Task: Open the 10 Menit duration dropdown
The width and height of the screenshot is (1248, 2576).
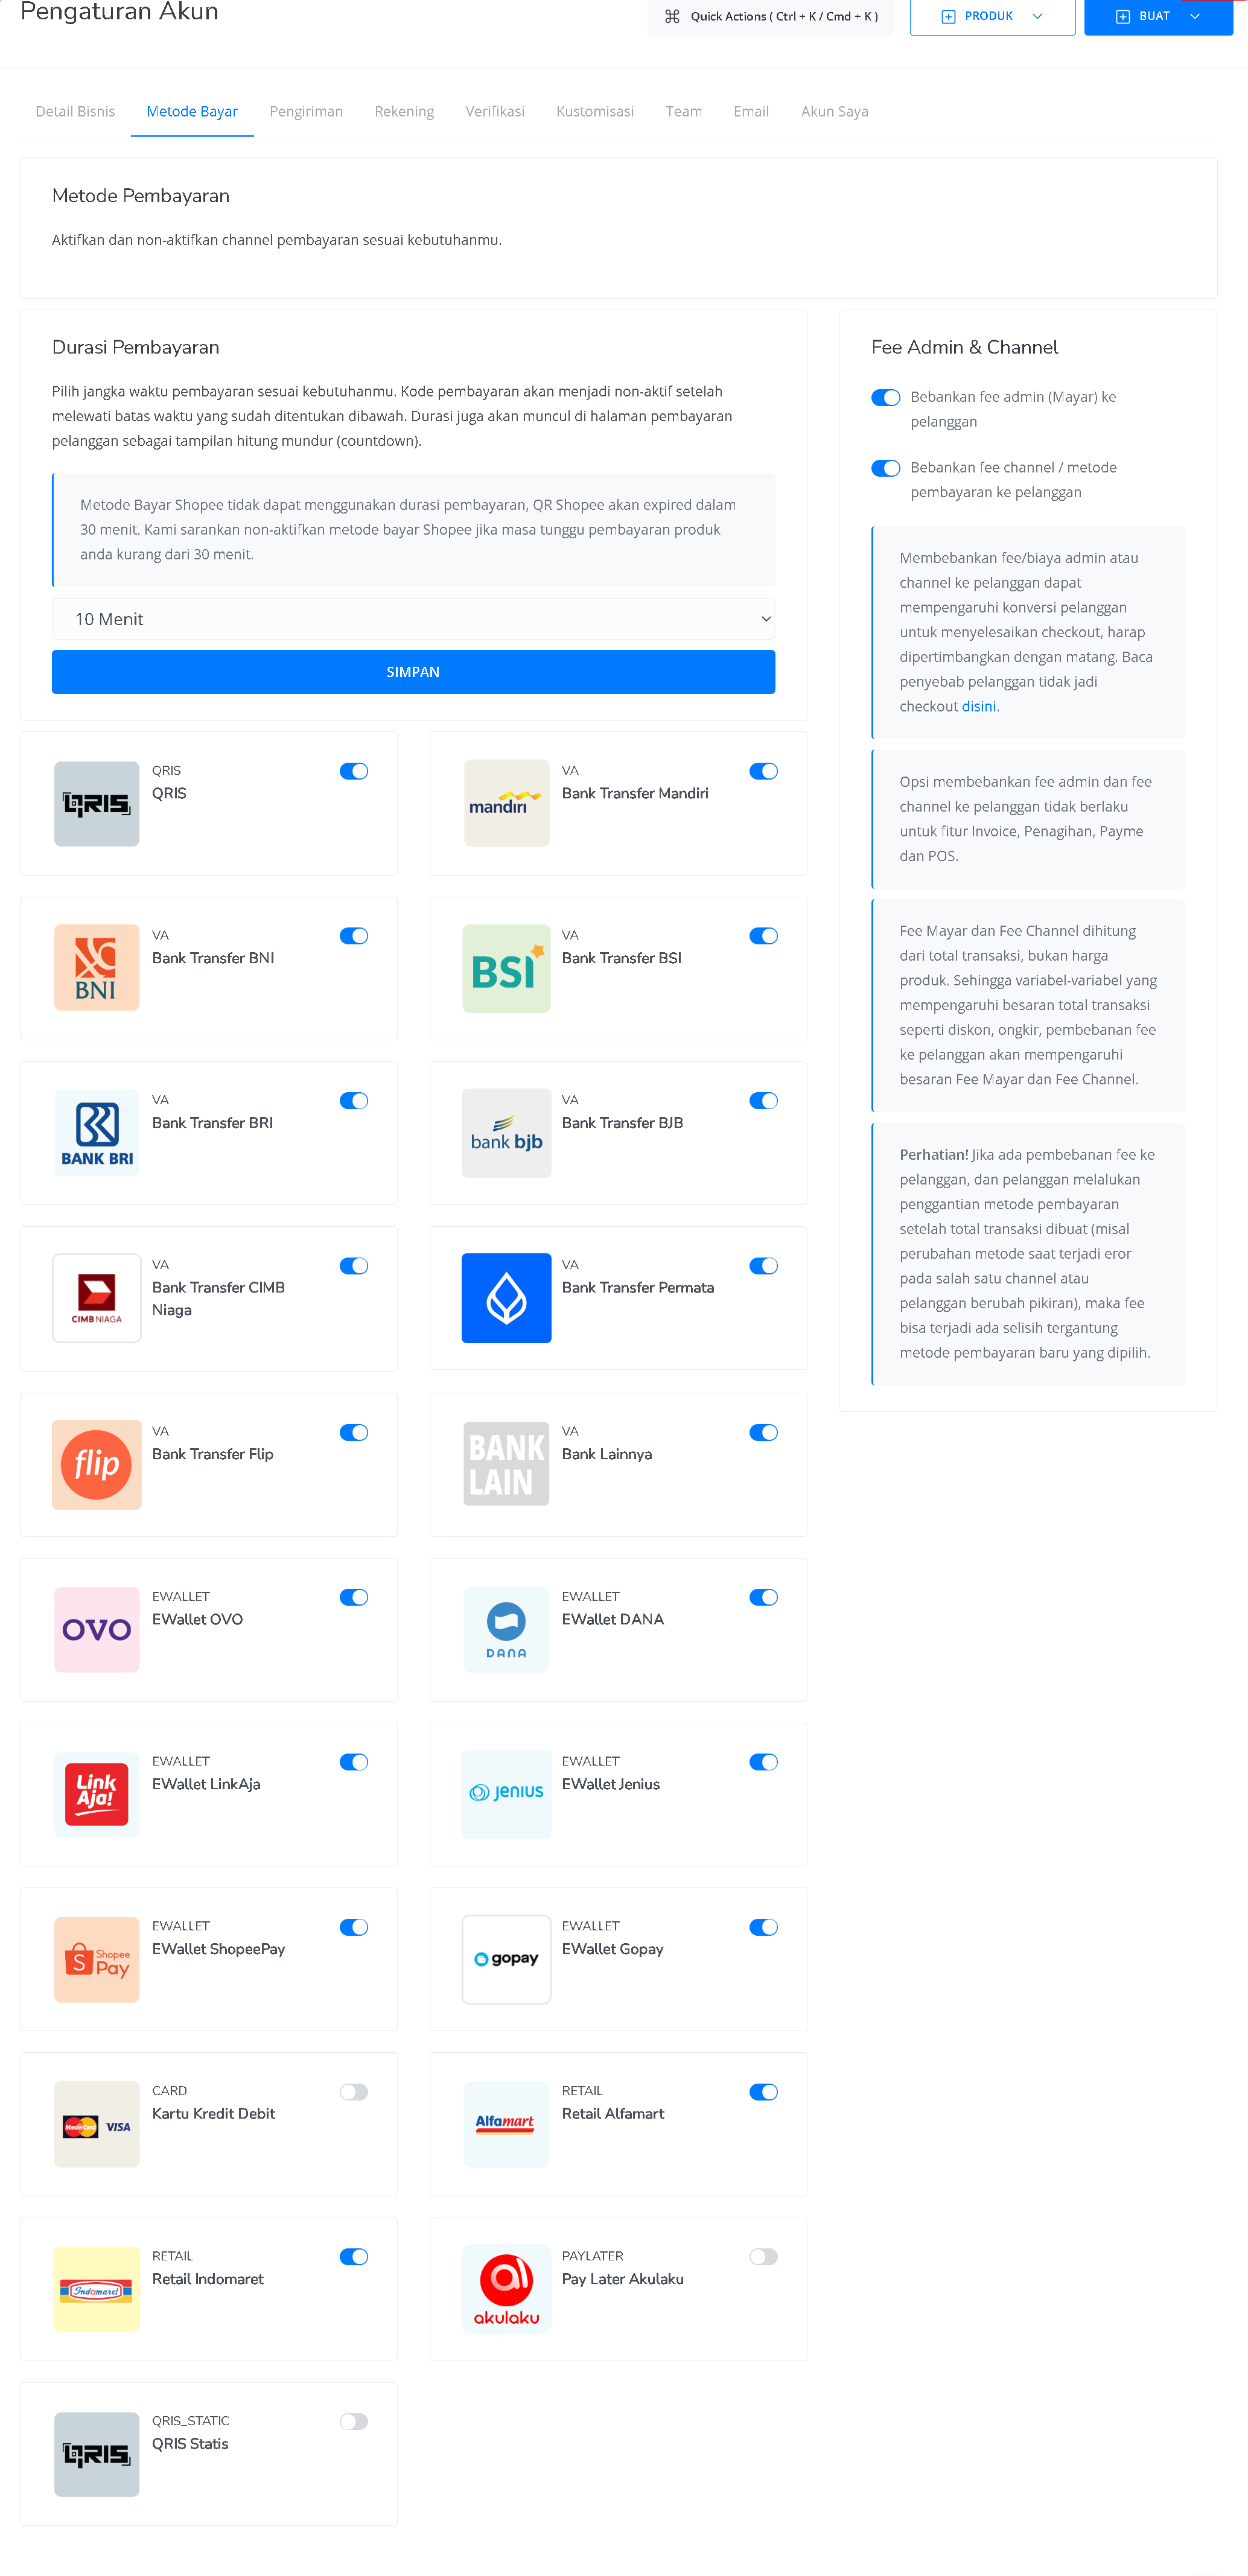Action: click(x=413, y=619)
